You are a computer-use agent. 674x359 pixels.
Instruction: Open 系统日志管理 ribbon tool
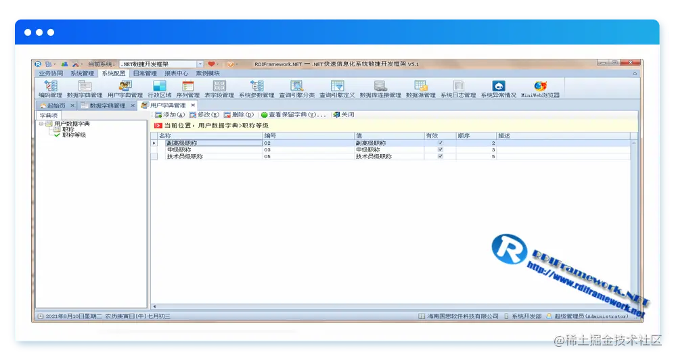[458, 89]
